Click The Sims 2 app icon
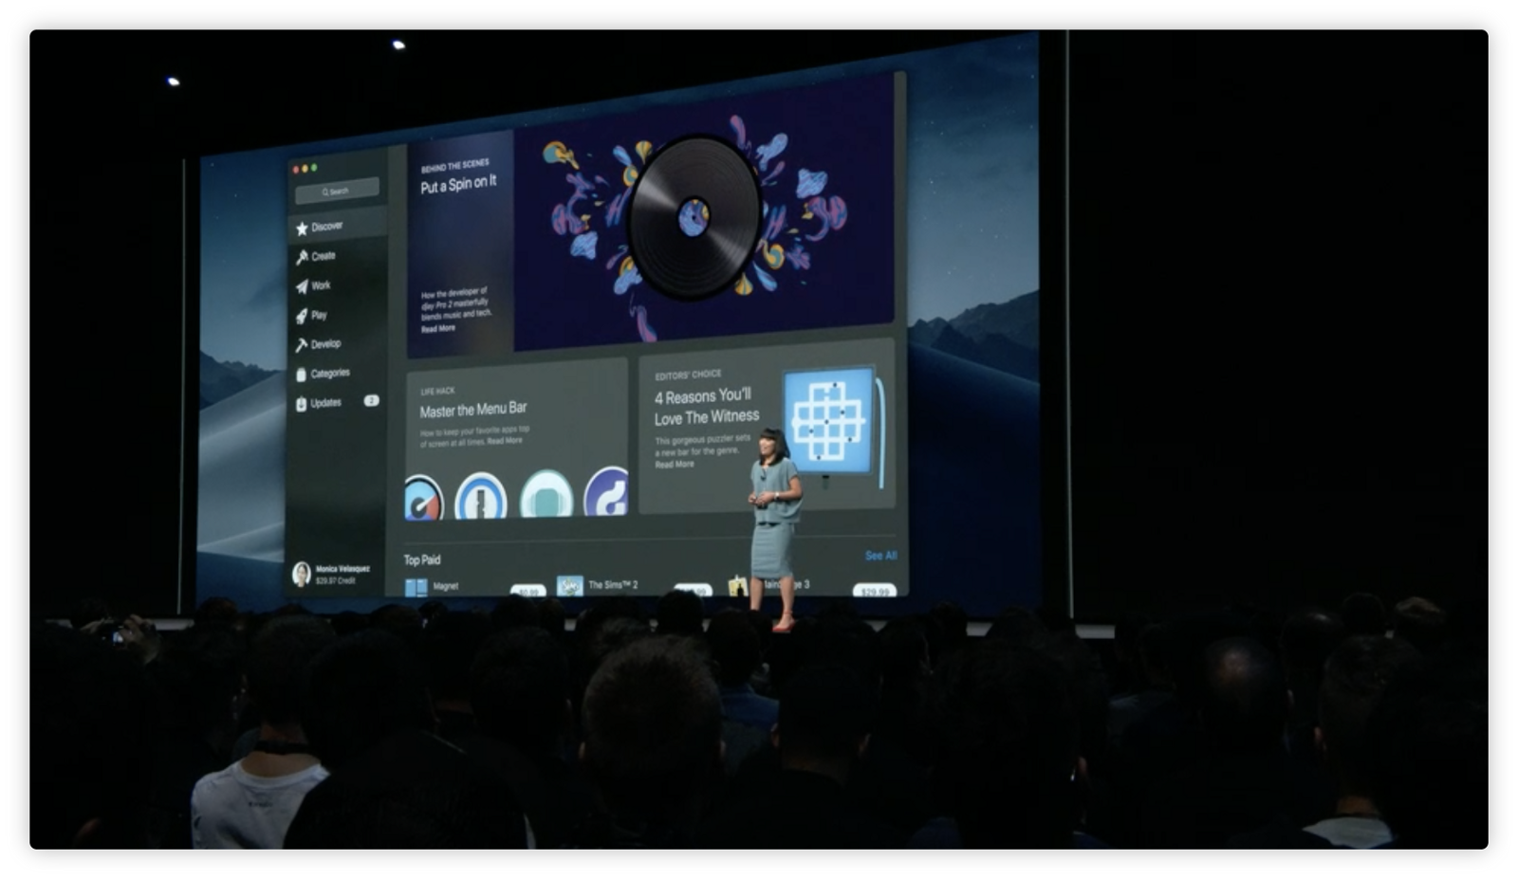 [569, 586]
